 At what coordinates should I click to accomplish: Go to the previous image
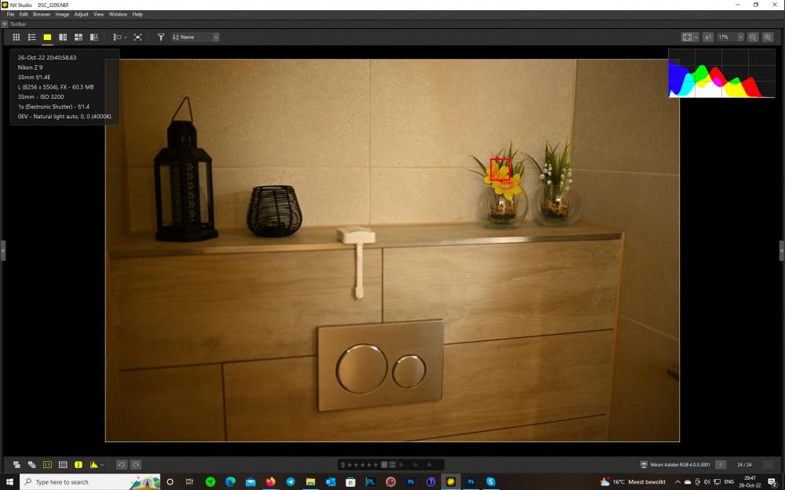(721, 464)
